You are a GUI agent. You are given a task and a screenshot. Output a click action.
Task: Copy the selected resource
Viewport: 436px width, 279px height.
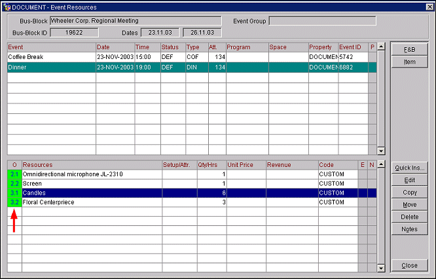409,193
